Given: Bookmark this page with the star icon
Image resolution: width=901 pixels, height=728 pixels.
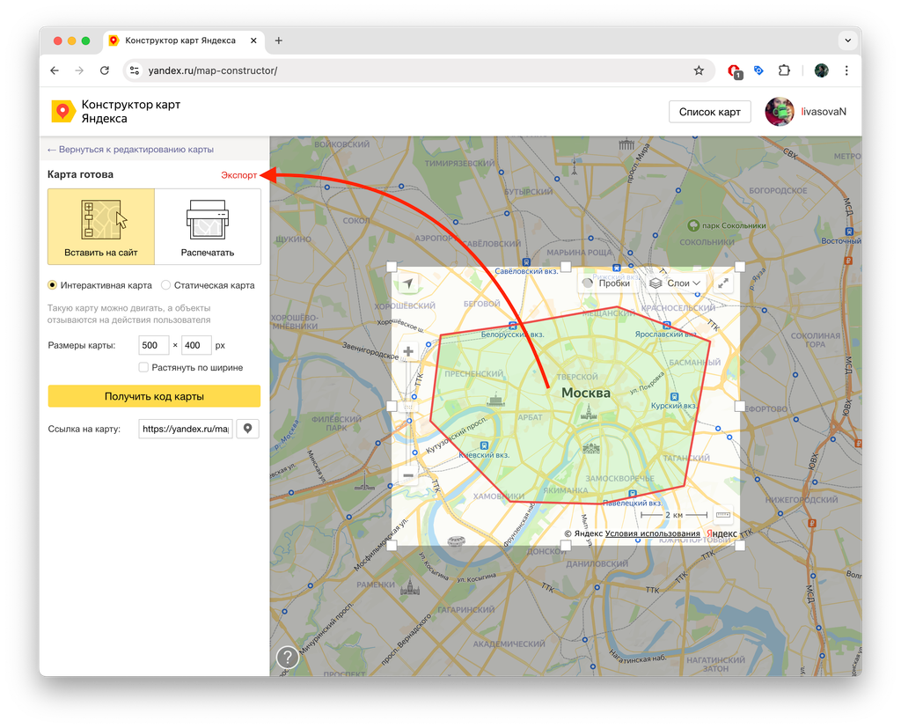Looking at the screenshot, I should click(699, 70).
